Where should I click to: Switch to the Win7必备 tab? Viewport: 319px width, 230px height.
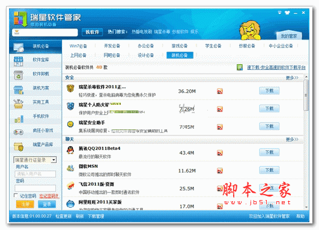tap(78, 46)
